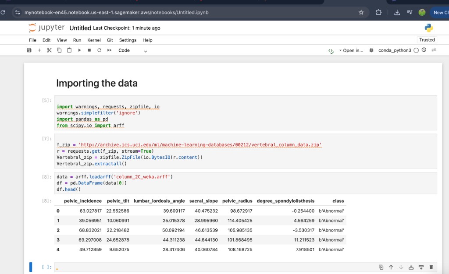Bookmark page with the star icon
The image size is (449, 274).
(x=361, y=12)
